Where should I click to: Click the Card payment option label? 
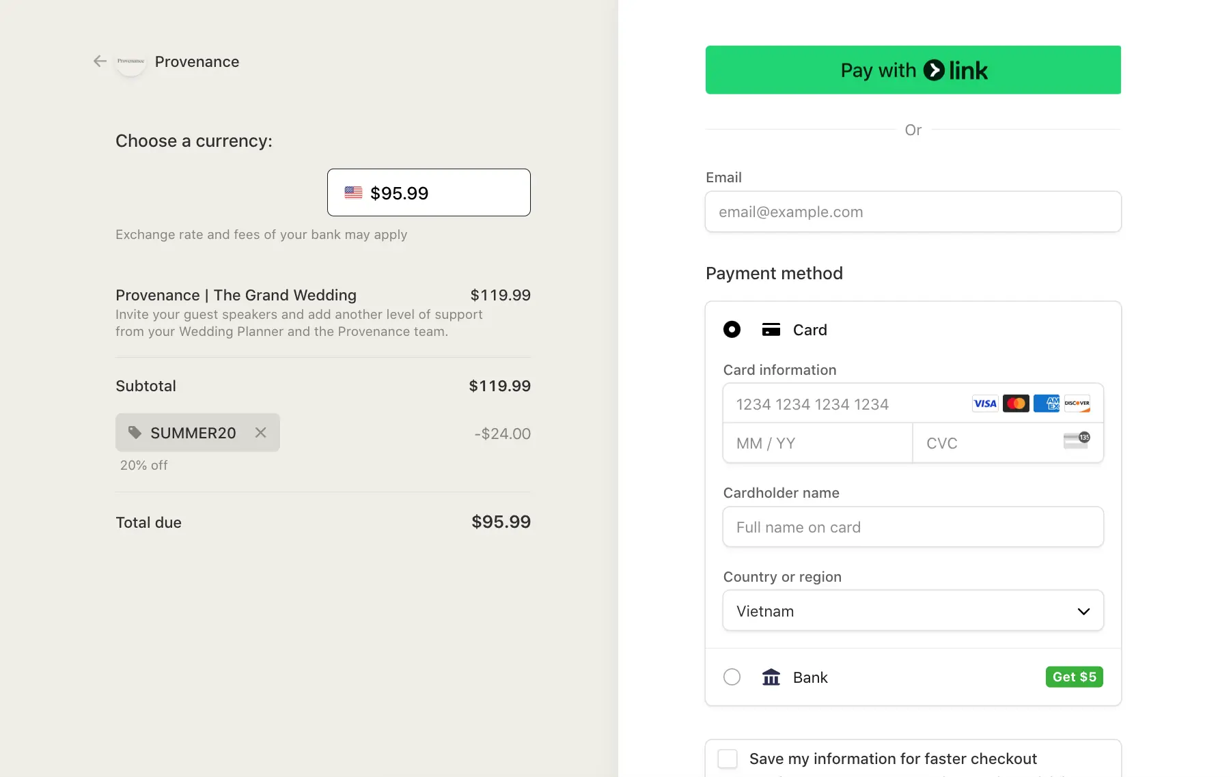[810, 330]
